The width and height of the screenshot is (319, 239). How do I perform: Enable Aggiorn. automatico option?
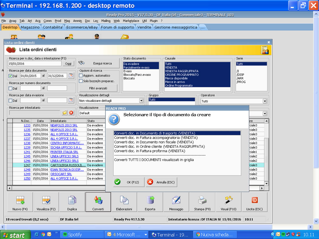[x=81, y=76]
